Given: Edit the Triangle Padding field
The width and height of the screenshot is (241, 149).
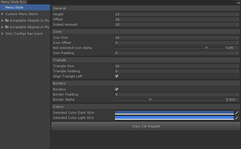Looking at the screenshot, I should (177, 71).
